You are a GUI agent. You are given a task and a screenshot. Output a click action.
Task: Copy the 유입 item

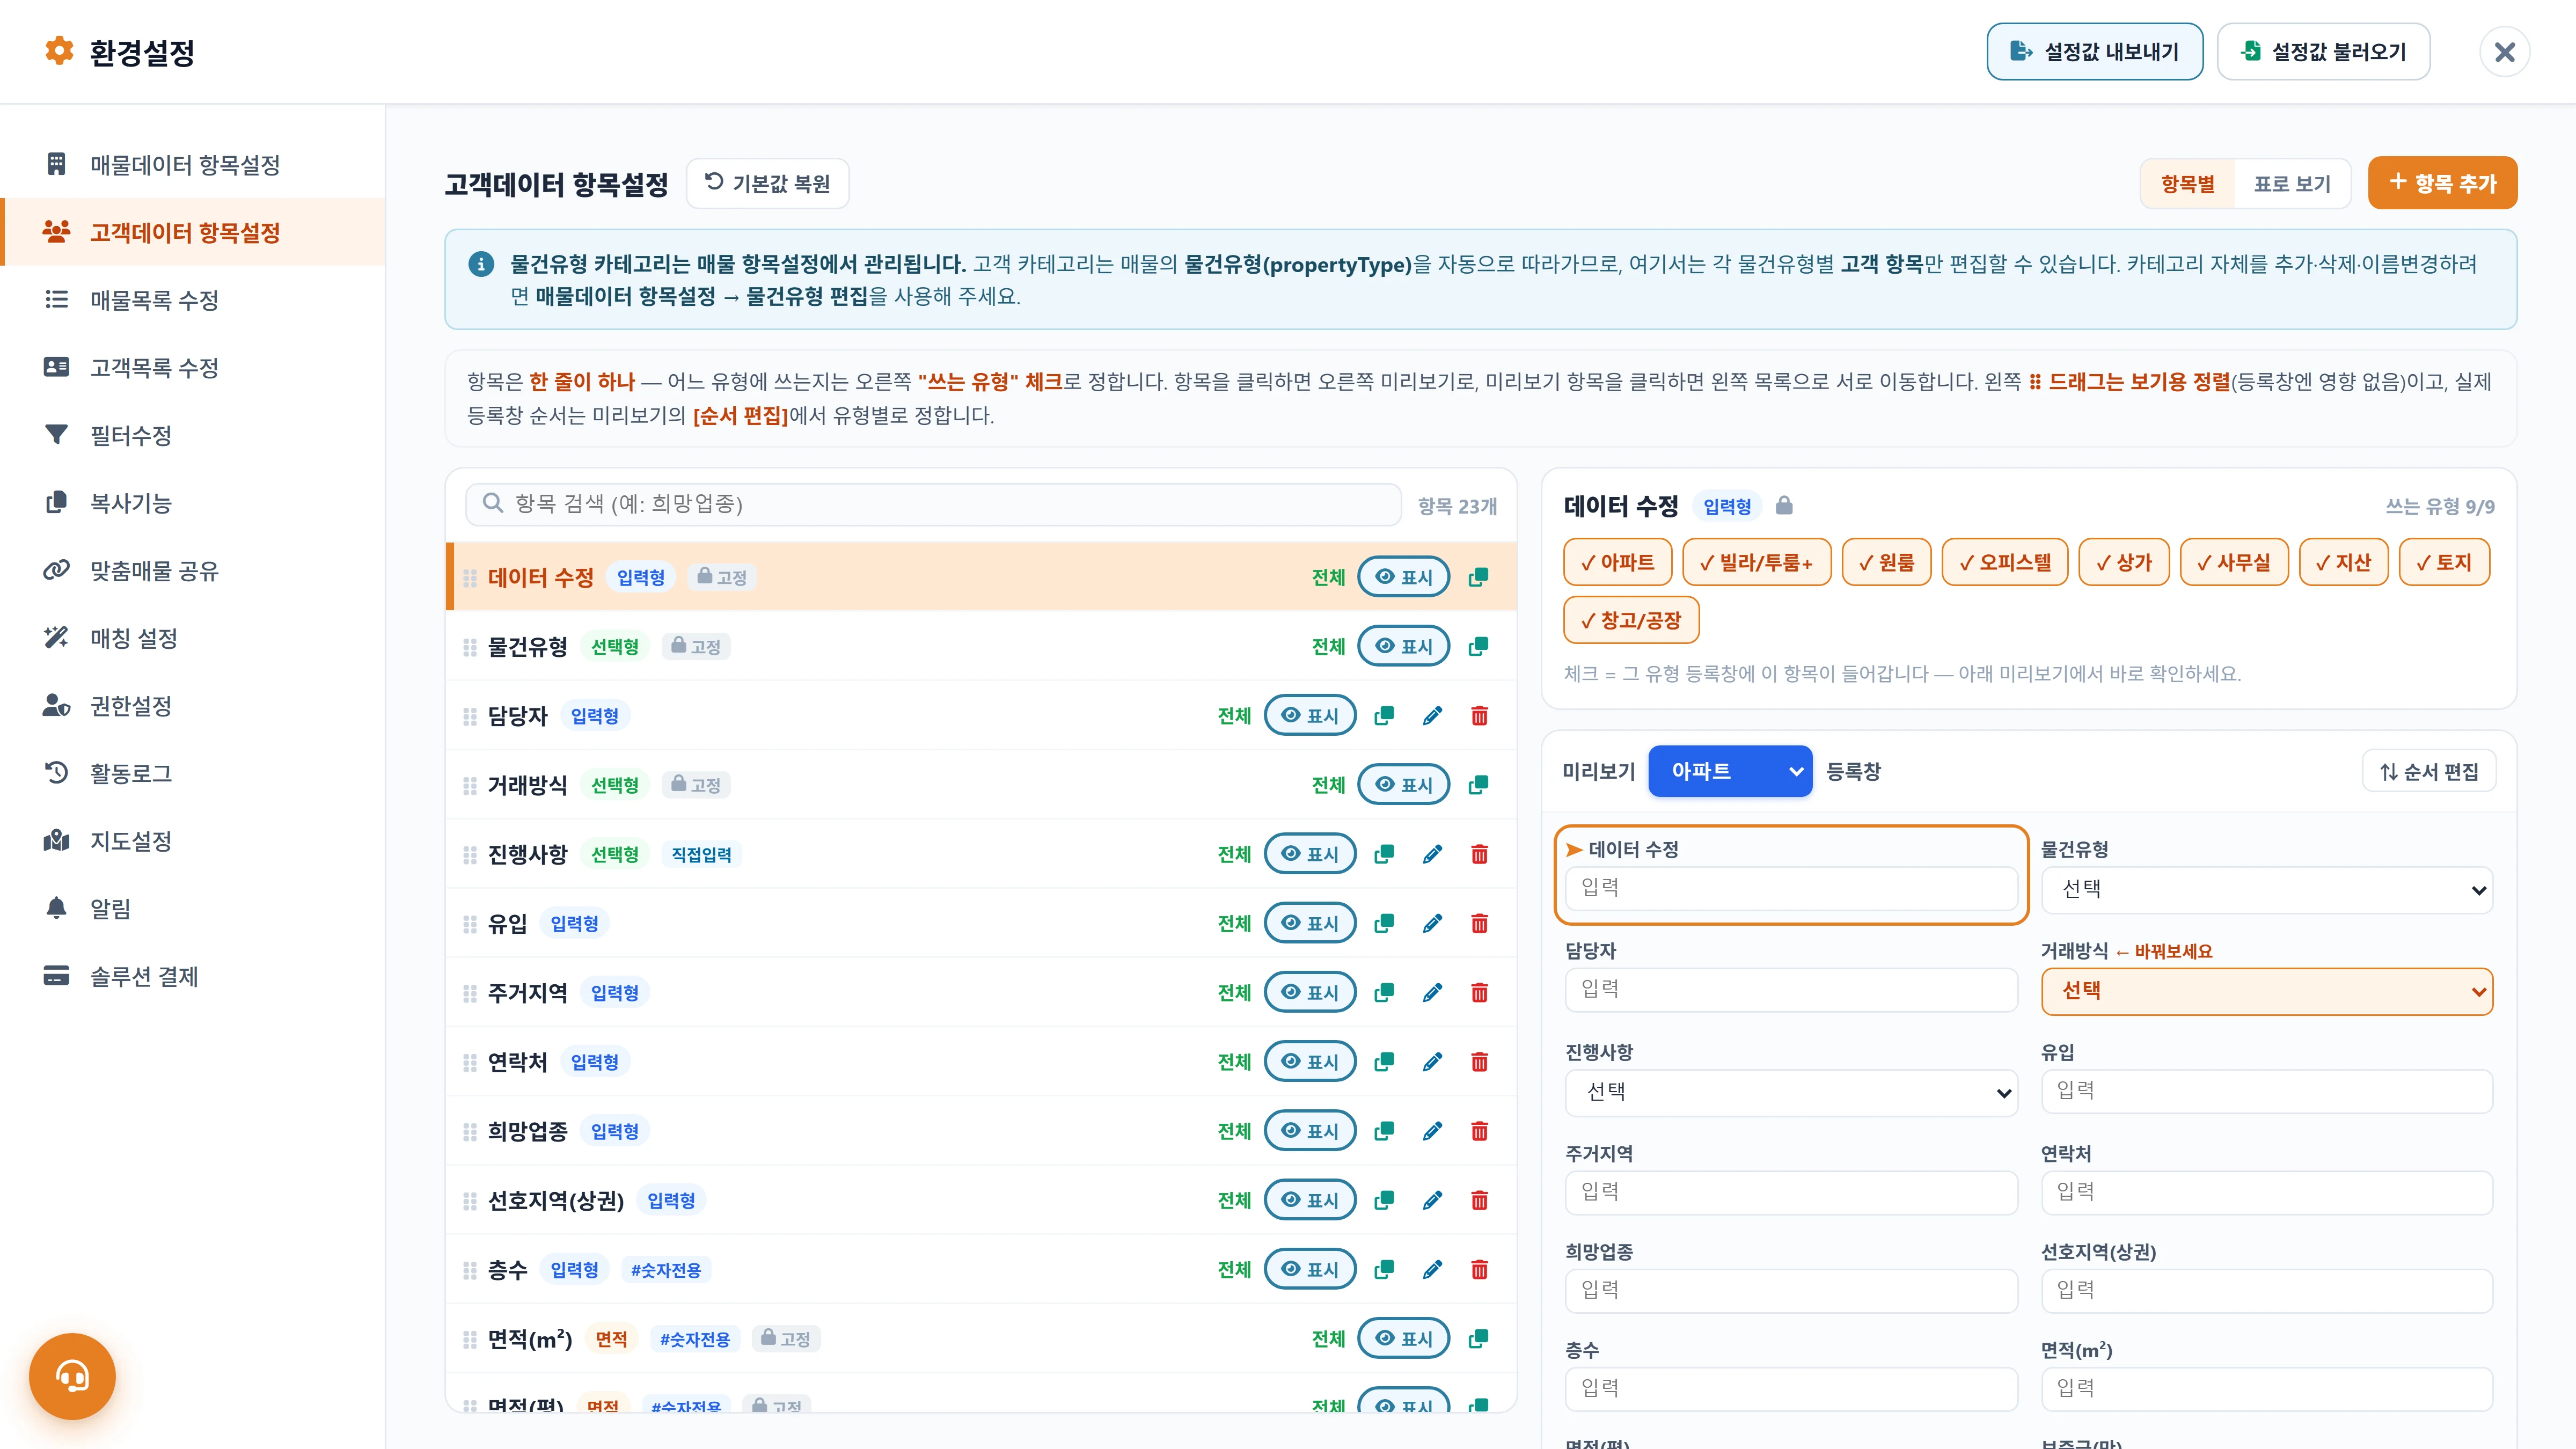pyautogui.click(x=1384, y=923)
